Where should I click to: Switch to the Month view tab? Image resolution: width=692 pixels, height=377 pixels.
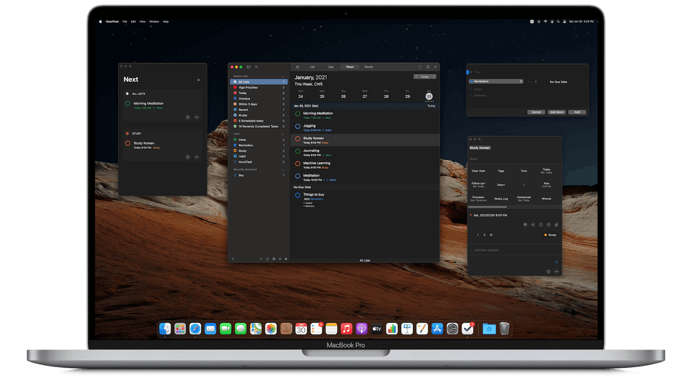click(x=369, y=66)
